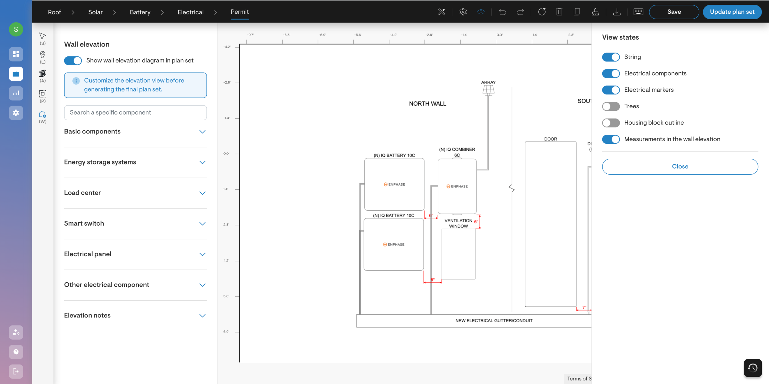Click the component search field
This screenshot has width=769, height=384.
135,112
